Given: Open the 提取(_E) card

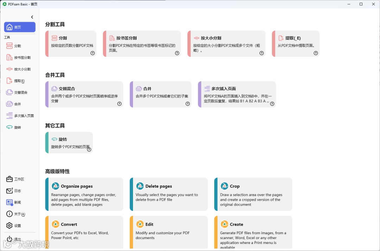Looking at the screenshot, I should point(296,44).
